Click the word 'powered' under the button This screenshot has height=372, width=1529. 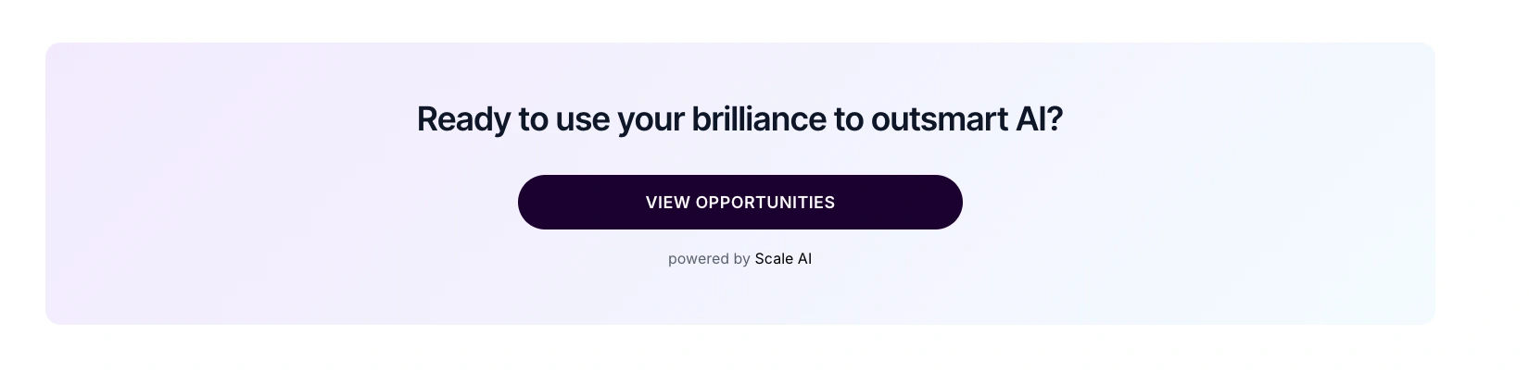click(698, 259)
